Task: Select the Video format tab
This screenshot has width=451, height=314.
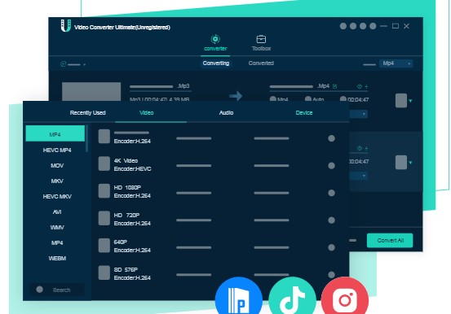Action: point(147,113)
